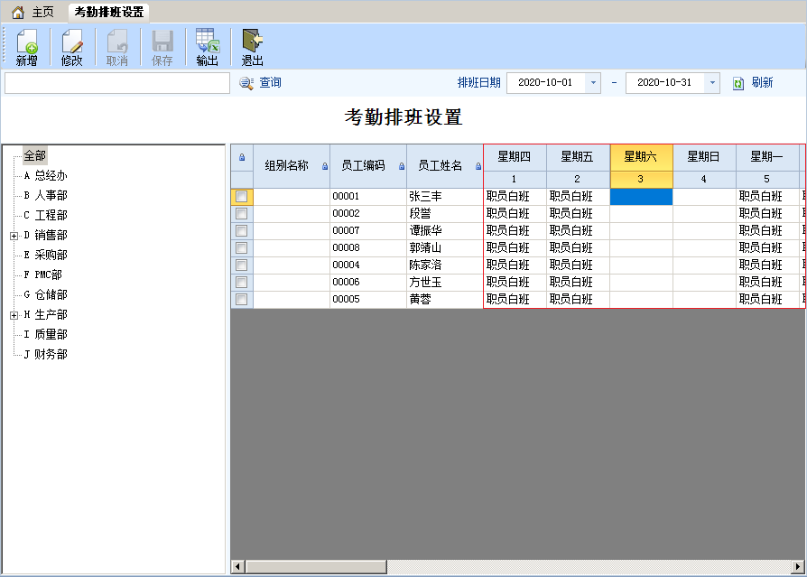The height and width of the screenshot is (577, 807).
Task: Tick the checkbox for 张三丰 row
Action: [241, 197]
